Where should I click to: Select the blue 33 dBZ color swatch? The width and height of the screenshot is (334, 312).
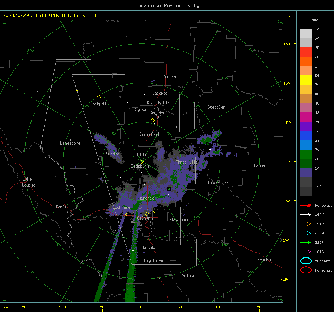pyautogui.click(x=306, y=135)
